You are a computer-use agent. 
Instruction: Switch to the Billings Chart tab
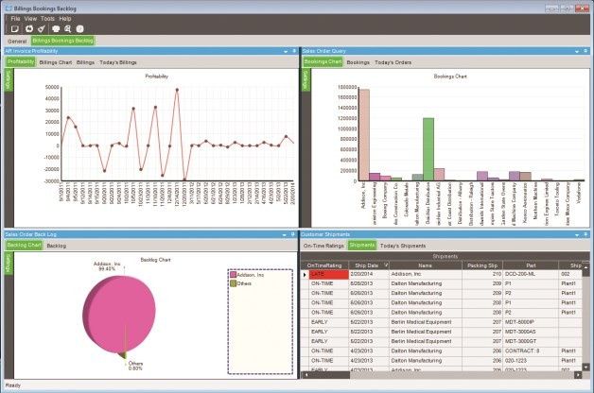[55, 62]
